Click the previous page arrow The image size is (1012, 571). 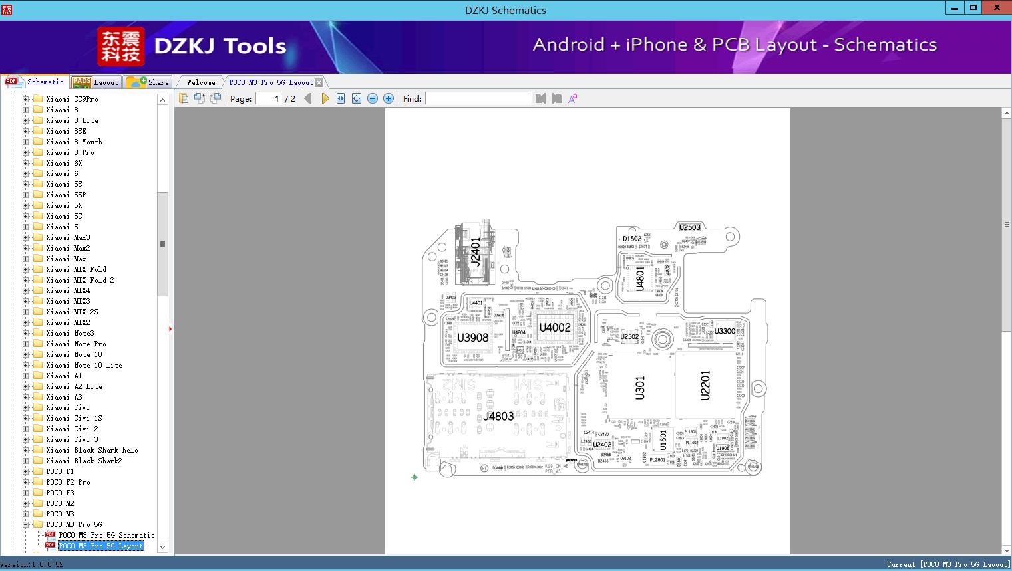point(307,98)
